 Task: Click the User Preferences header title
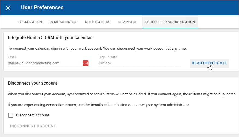42,8
